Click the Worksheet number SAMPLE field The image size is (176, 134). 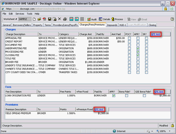pos(25,19)
